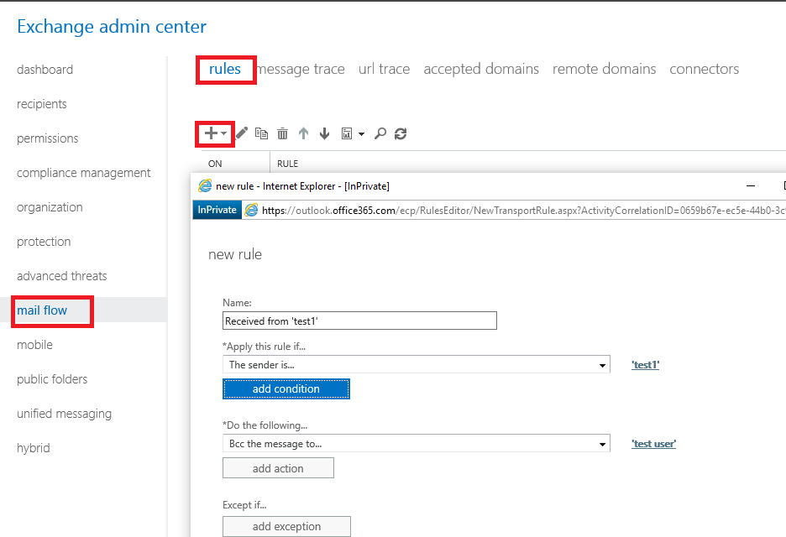Click the plus icon to add new rule
This screenshot has width=786, height=537.
pos(211,133)
